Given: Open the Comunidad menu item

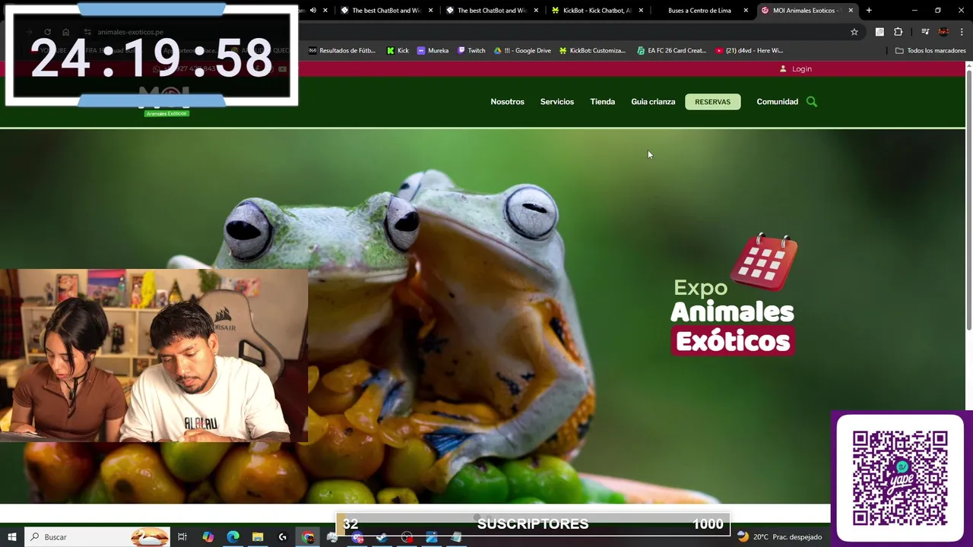Looking at the screenshot, I should click(x=777, y=102).
